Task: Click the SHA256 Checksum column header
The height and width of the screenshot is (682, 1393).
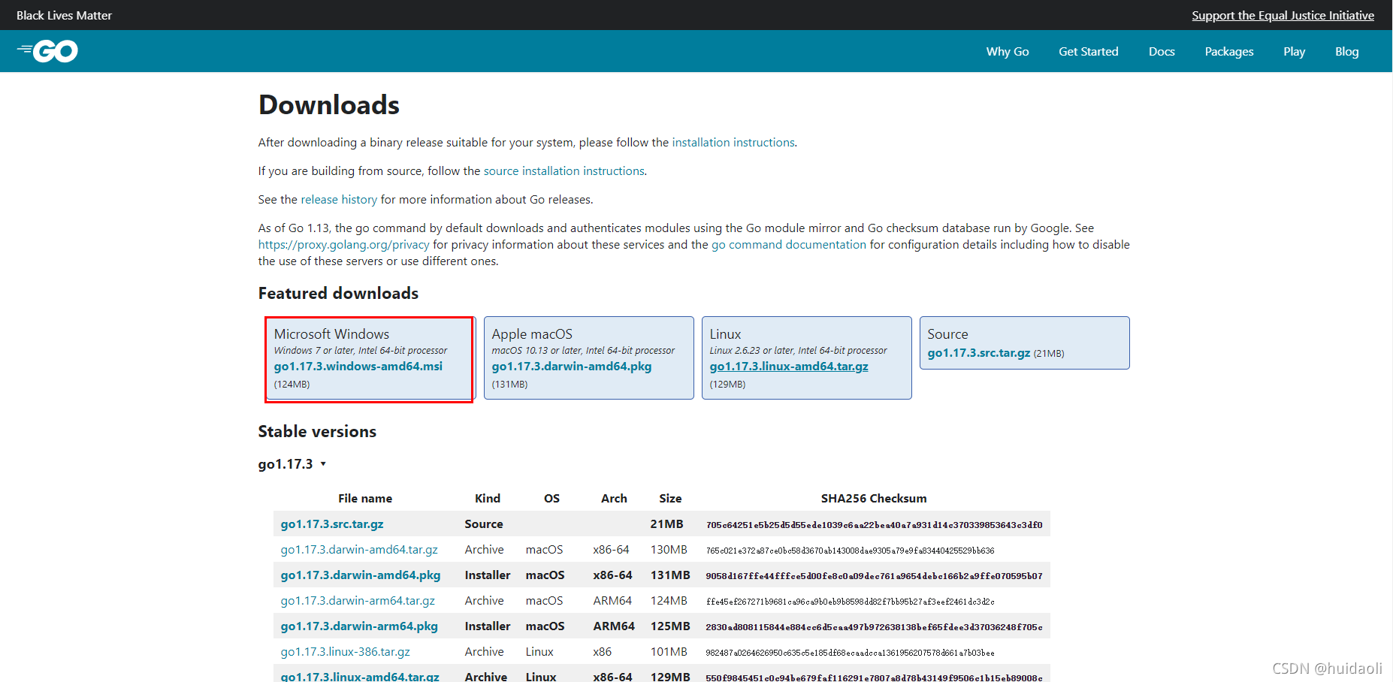Action: click(873, 498)
